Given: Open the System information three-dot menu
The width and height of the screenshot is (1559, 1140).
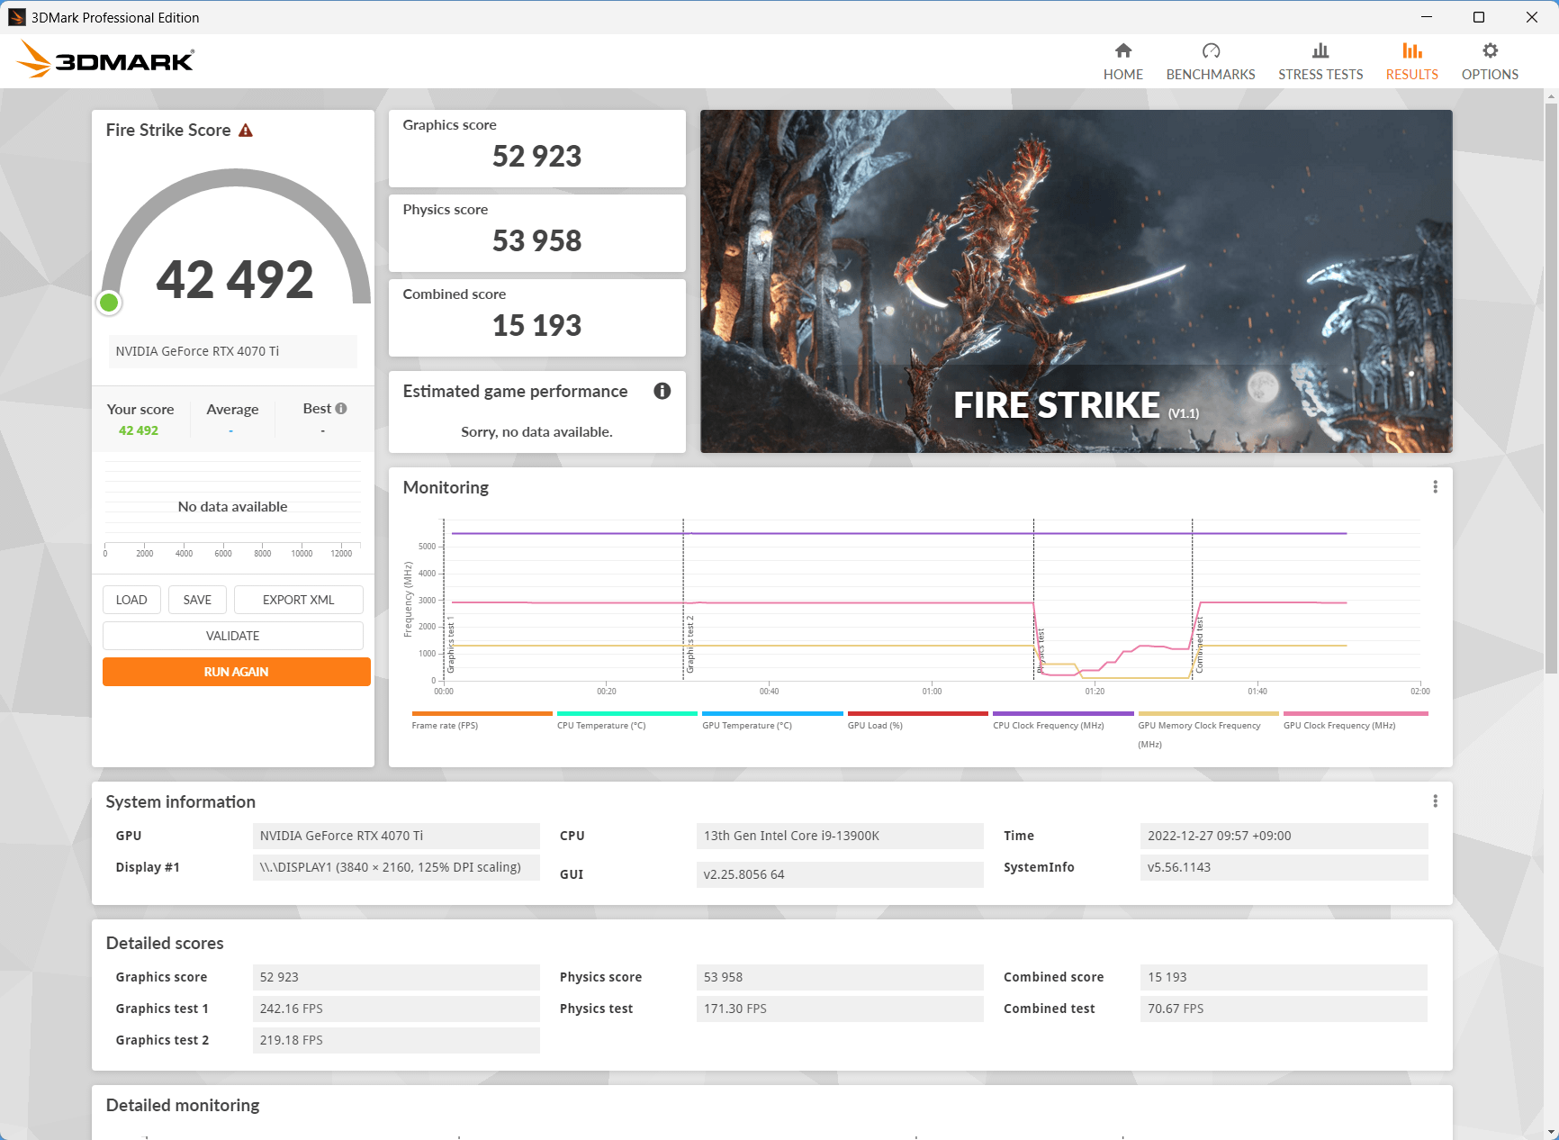Looking at the screenshot, I should 1435,801.
